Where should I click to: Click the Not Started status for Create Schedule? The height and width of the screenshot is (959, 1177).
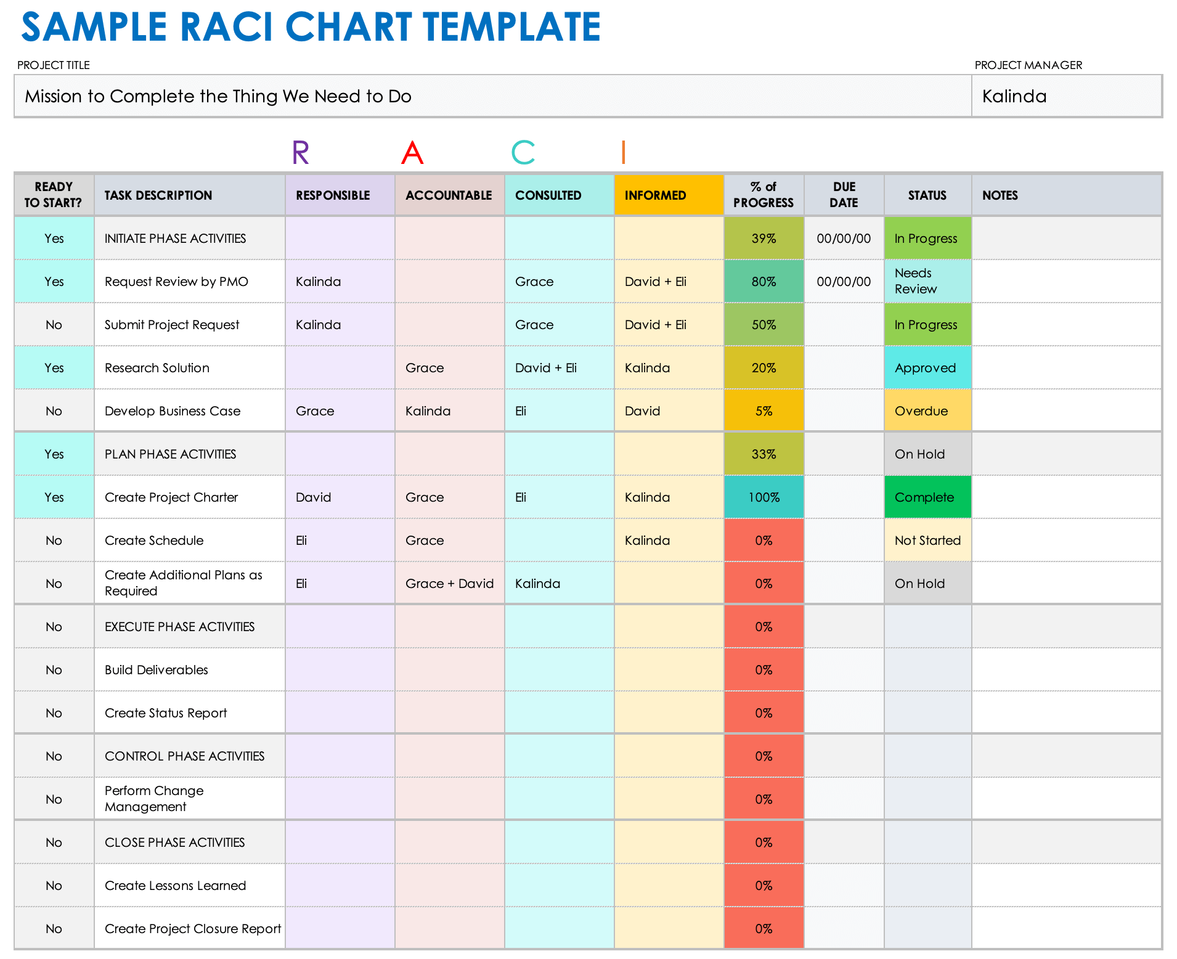tap(927, 540)
